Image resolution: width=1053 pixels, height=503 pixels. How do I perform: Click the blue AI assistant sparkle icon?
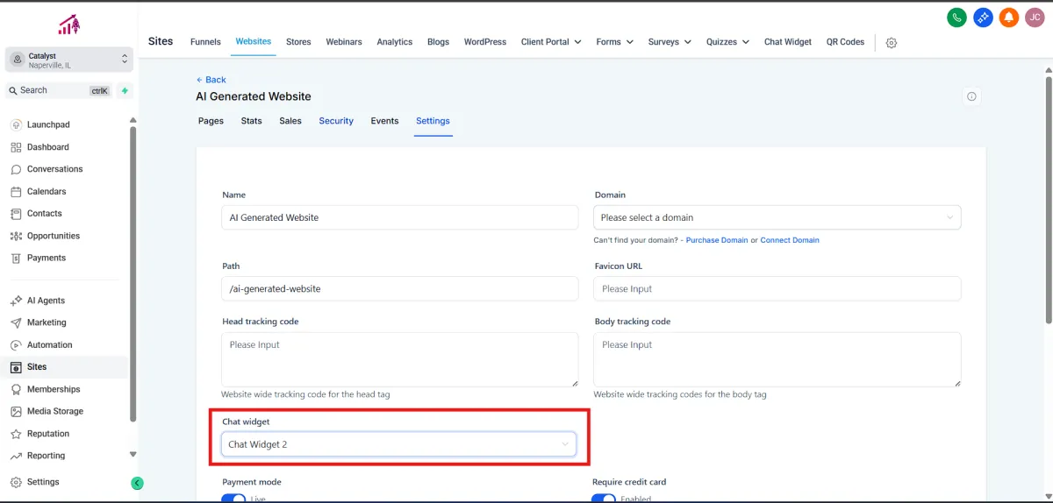coord(983,18)
